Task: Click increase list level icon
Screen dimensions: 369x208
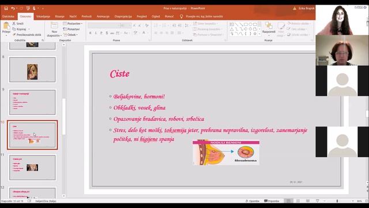Action: click(180, 25)
